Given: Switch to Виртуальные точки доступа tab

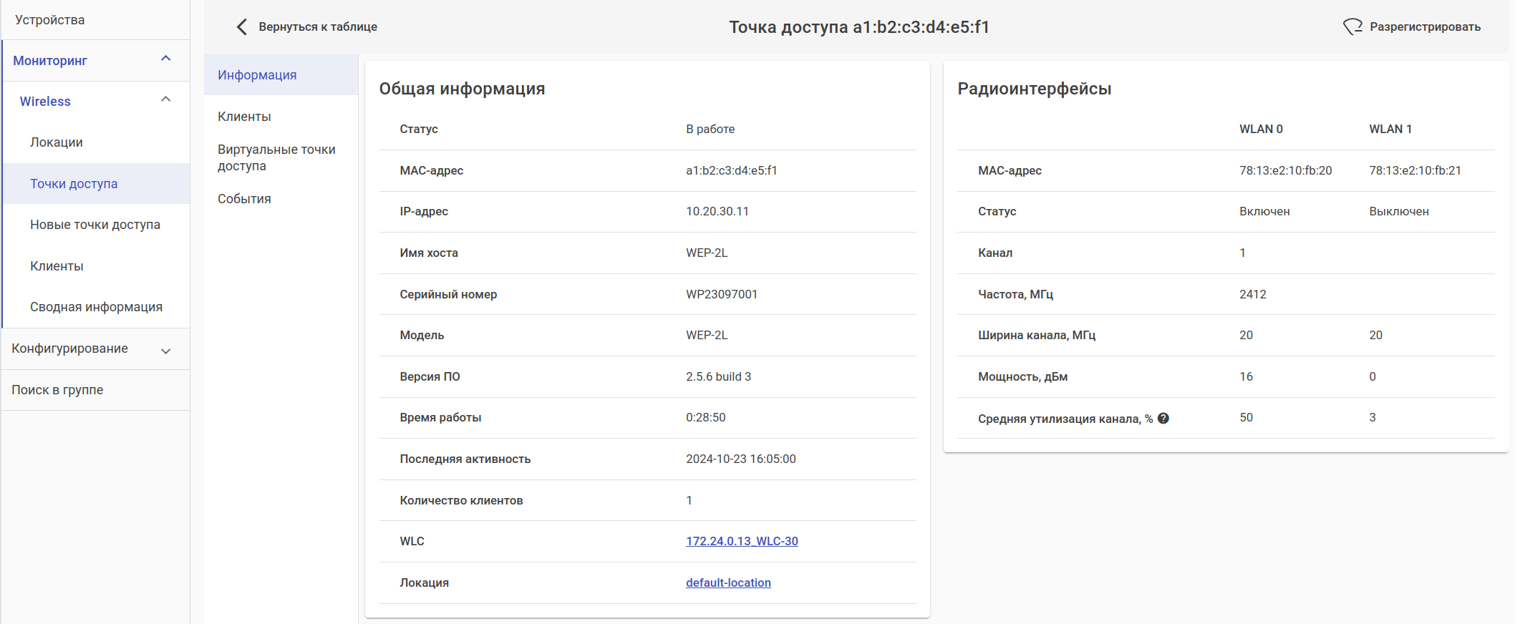Looking at the screenshot, I should click(x=276, y=157).
